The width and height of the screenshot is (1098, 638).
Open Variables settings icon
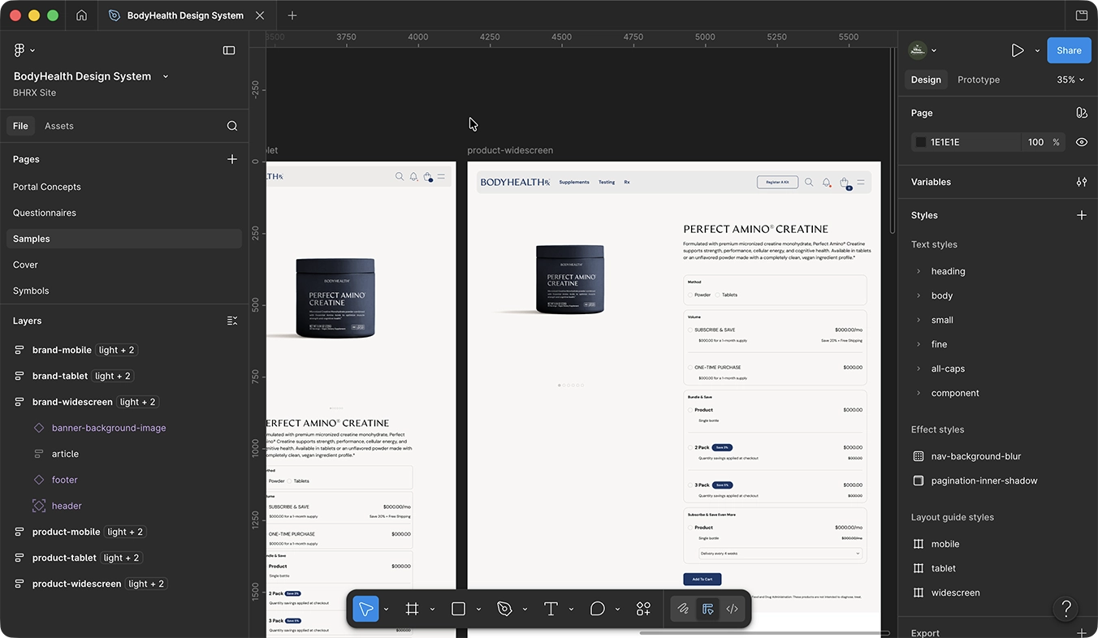pyautogui.click(x=1082, y=182)
